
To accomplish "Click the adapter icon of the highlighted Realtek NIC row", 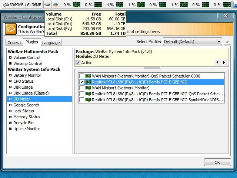I will click(88, 82).
